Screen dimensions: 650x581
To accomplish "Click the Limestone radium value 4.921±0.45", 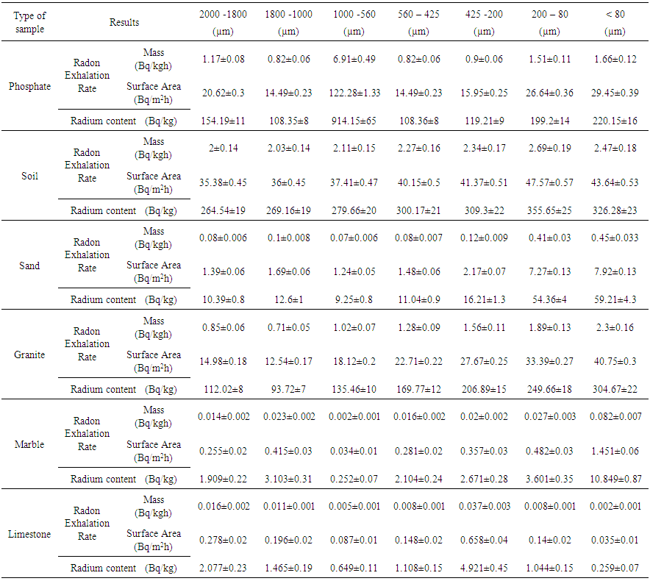I will coord(485,568).
